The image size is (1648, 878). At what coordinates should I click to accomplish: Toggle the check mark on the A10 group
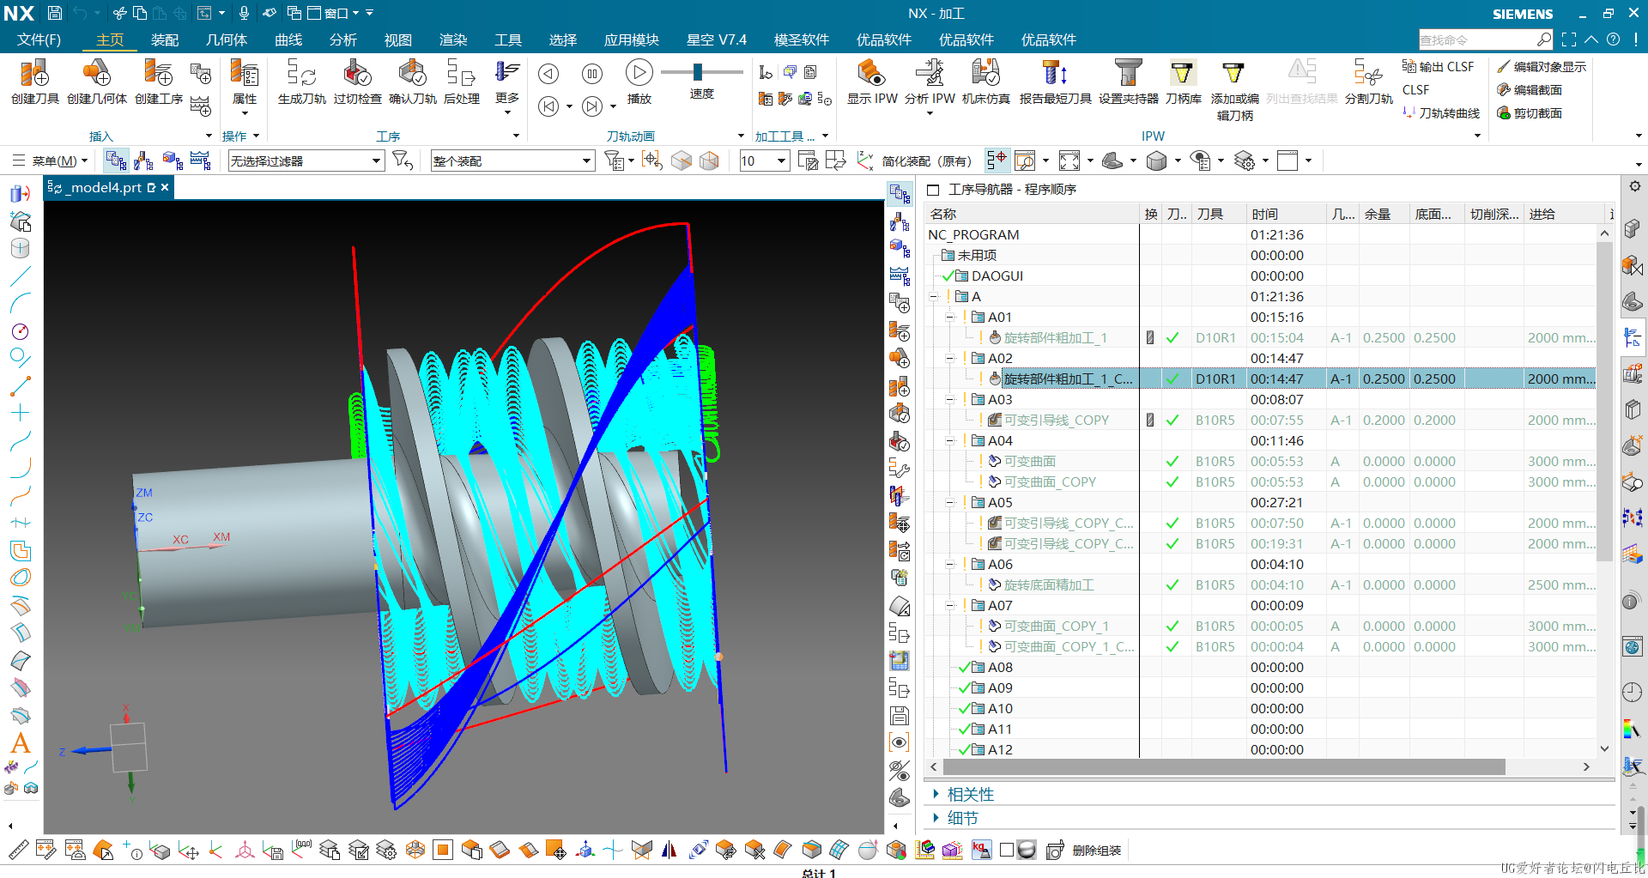965,708
